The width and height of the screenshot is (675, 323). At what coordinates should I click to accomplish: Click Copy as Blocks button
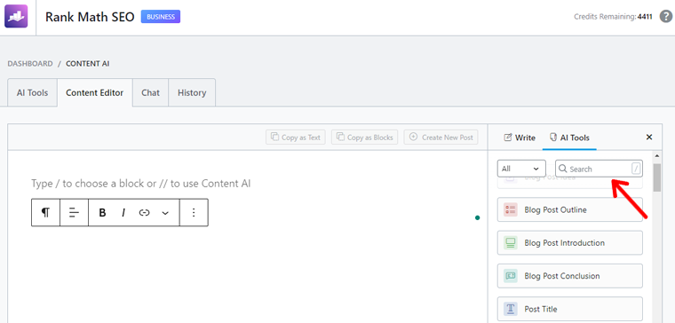(365, 138)
